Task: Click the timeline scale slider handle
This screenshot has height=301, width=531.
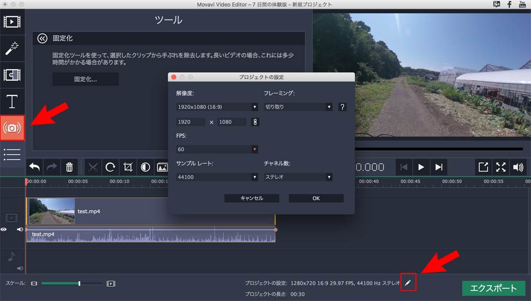Action: (x=79, y=283)
